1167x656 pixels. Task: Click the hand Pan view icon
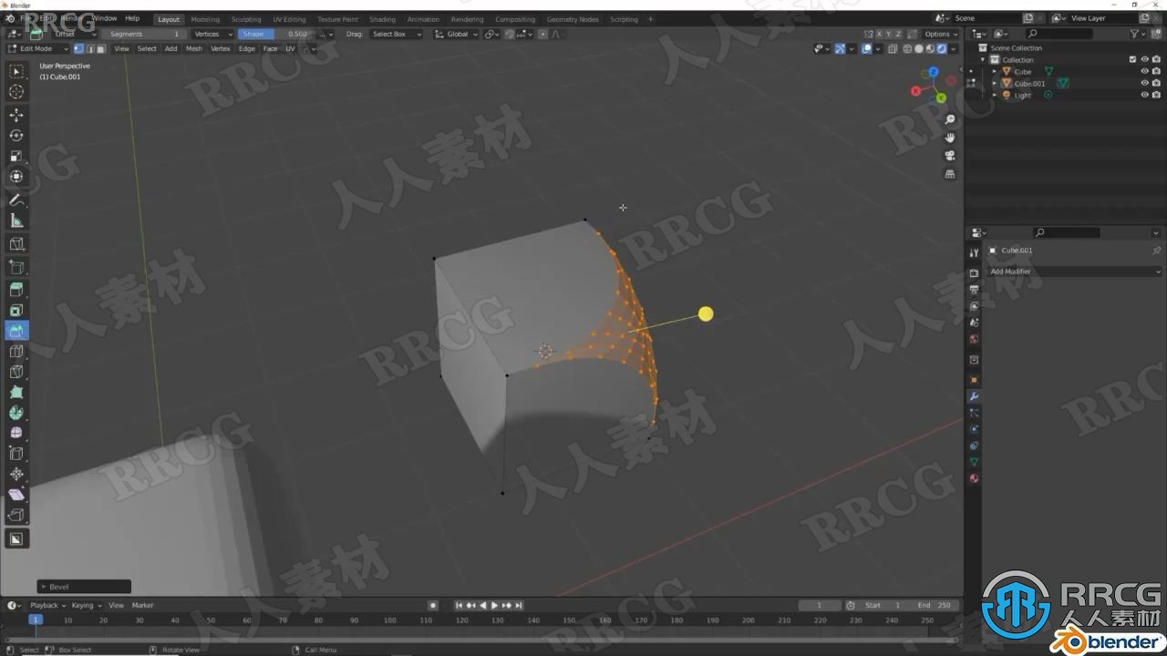(950, 138)
